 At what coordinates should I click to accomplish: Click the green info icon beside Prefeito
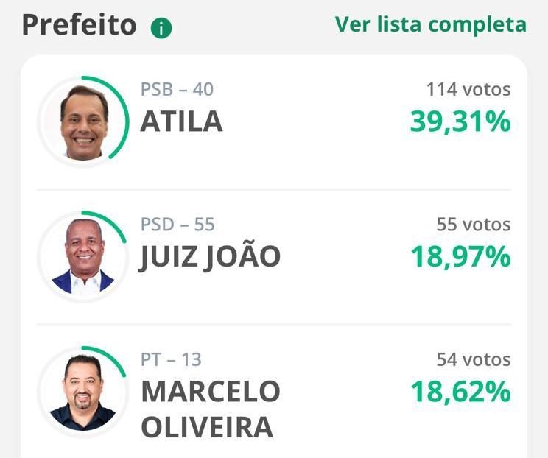point(161,28)
